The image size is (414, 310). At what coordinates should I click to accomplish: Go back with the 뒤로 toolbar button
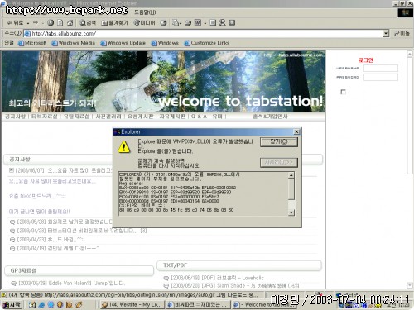(x=16, y=23)
